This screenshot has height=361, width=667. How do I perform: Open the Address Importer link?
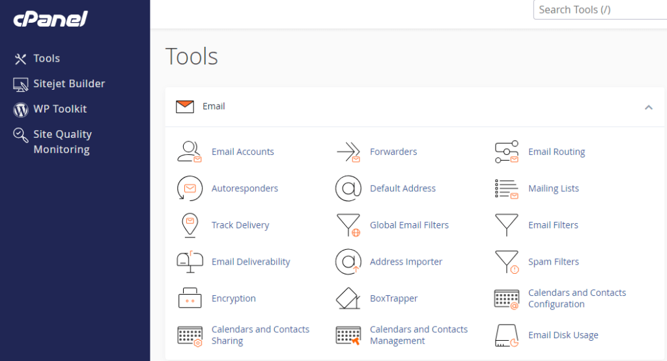(x=406, y=262)
